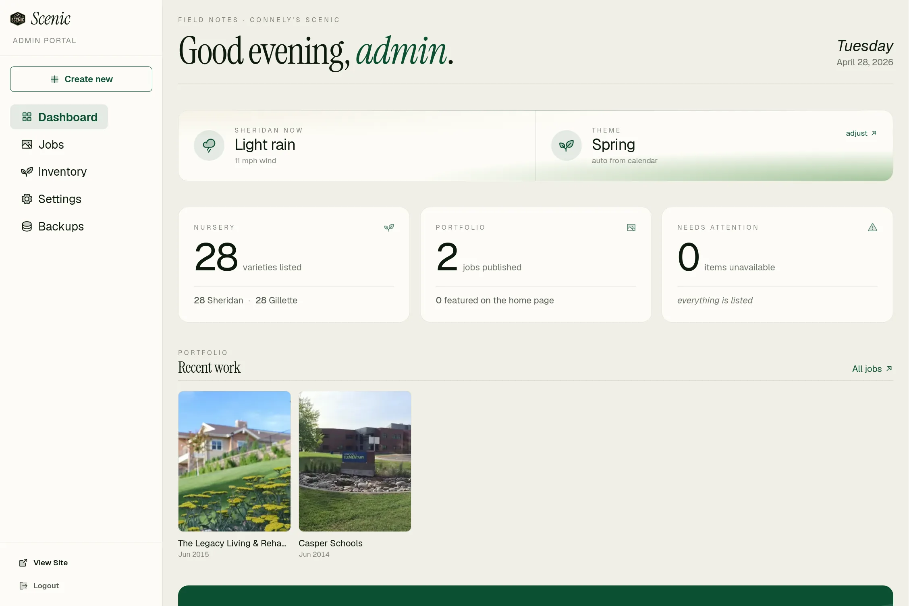The height and width of the screenshot is (606, 909).
Task: Click the Settings gear icon
Action: click(x=27, y=199)
